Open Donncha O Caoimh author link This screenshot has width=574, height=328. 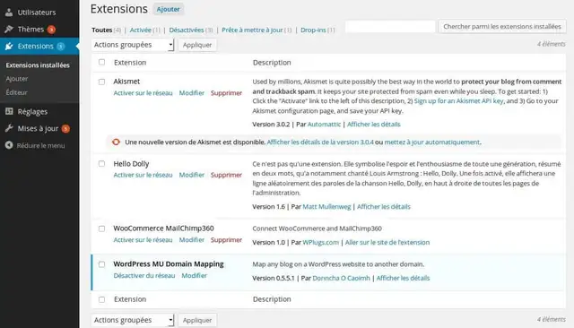(x=341, y=278)
